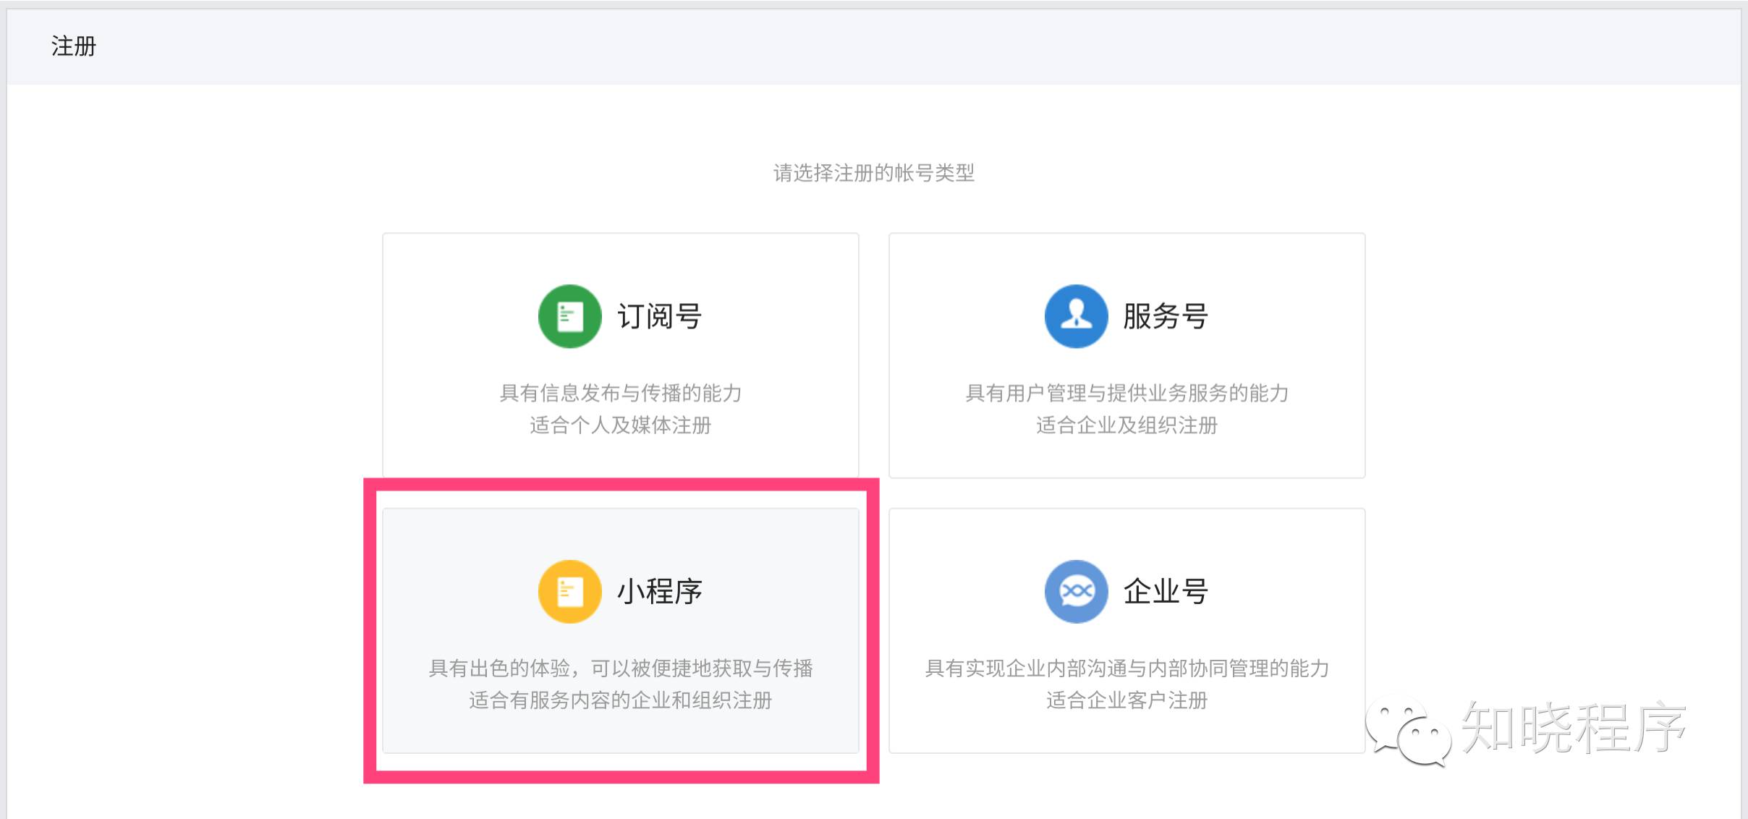This screenshot has width=1748, height=819.
Task: Click 具有信息发布与传播的能力 description line
Action: (620, 393)
